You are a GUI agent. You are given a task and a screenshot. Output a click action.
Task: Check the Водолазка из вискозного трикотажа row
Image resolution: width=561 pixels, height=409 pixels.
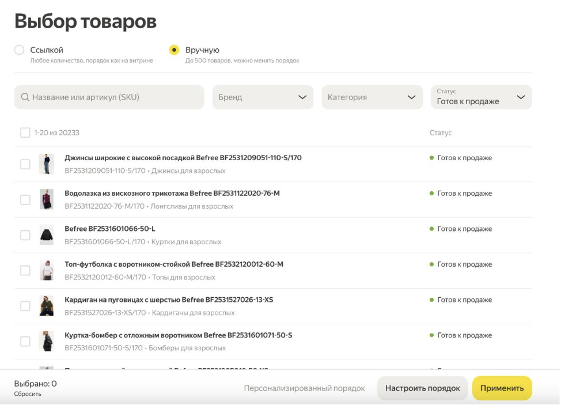[25, 200]
